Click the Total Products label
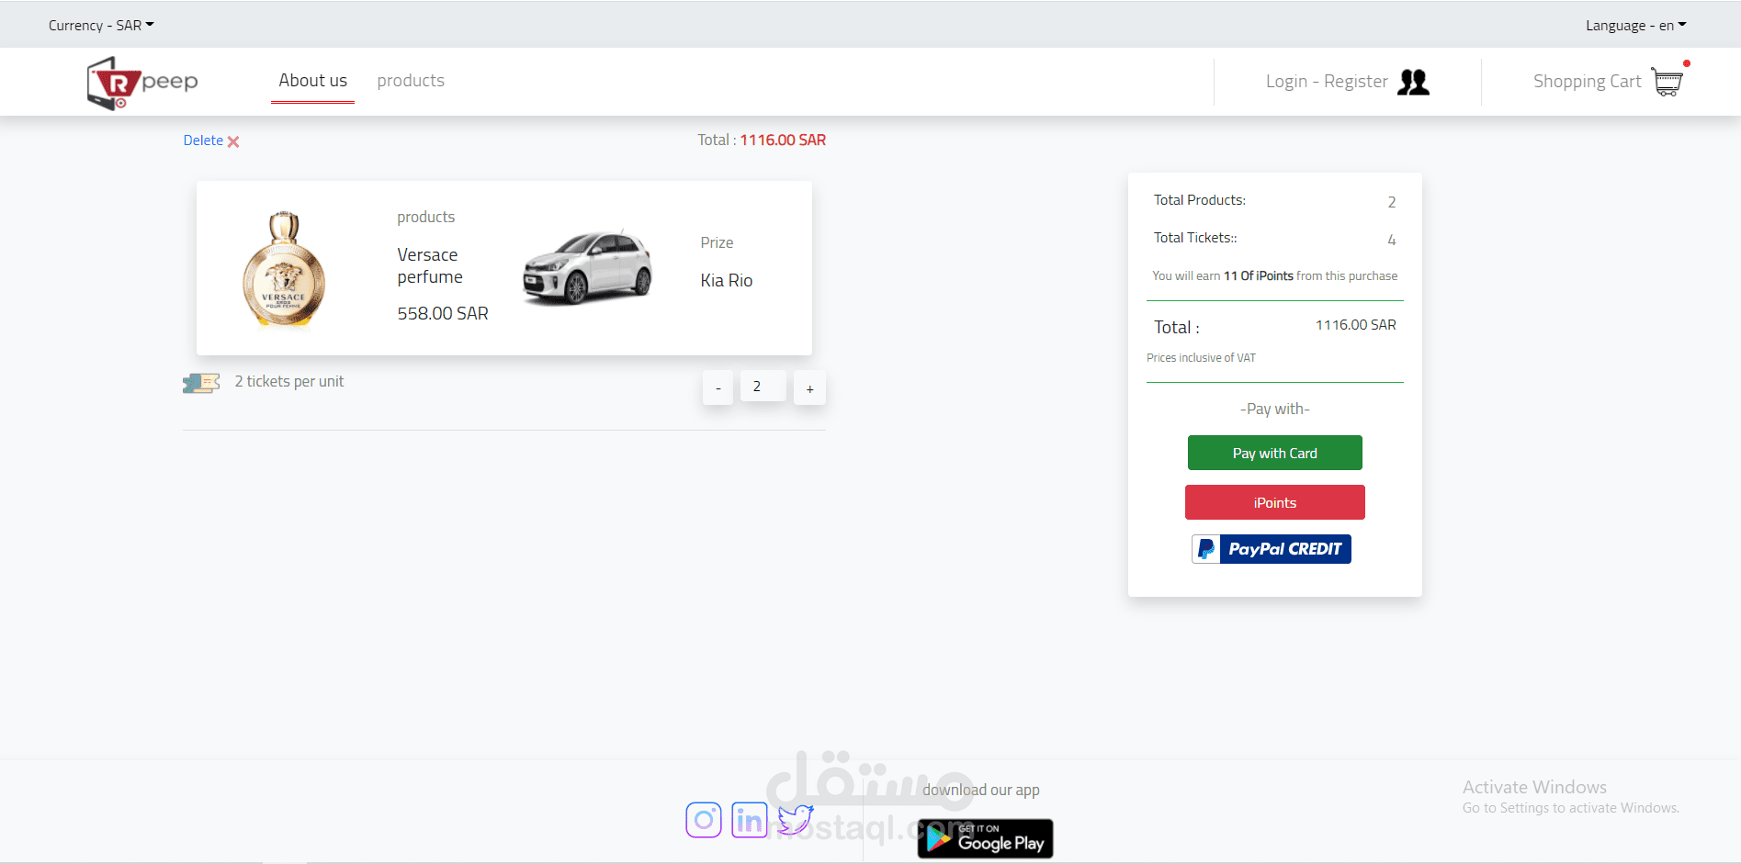This screenshot has width=1741, height=864. click(1200, 200)
